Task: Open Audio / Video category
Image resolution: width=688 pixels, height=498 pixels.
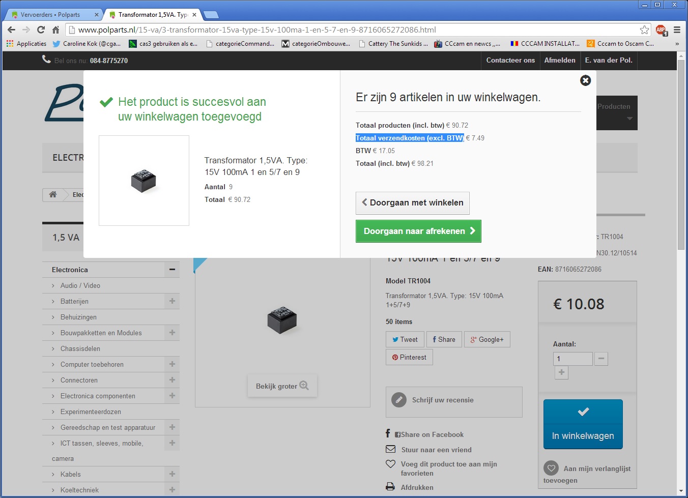Action: 80,286
